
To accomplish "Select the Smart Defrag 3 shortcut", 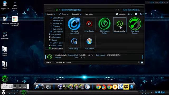I will tap(74, 42).
